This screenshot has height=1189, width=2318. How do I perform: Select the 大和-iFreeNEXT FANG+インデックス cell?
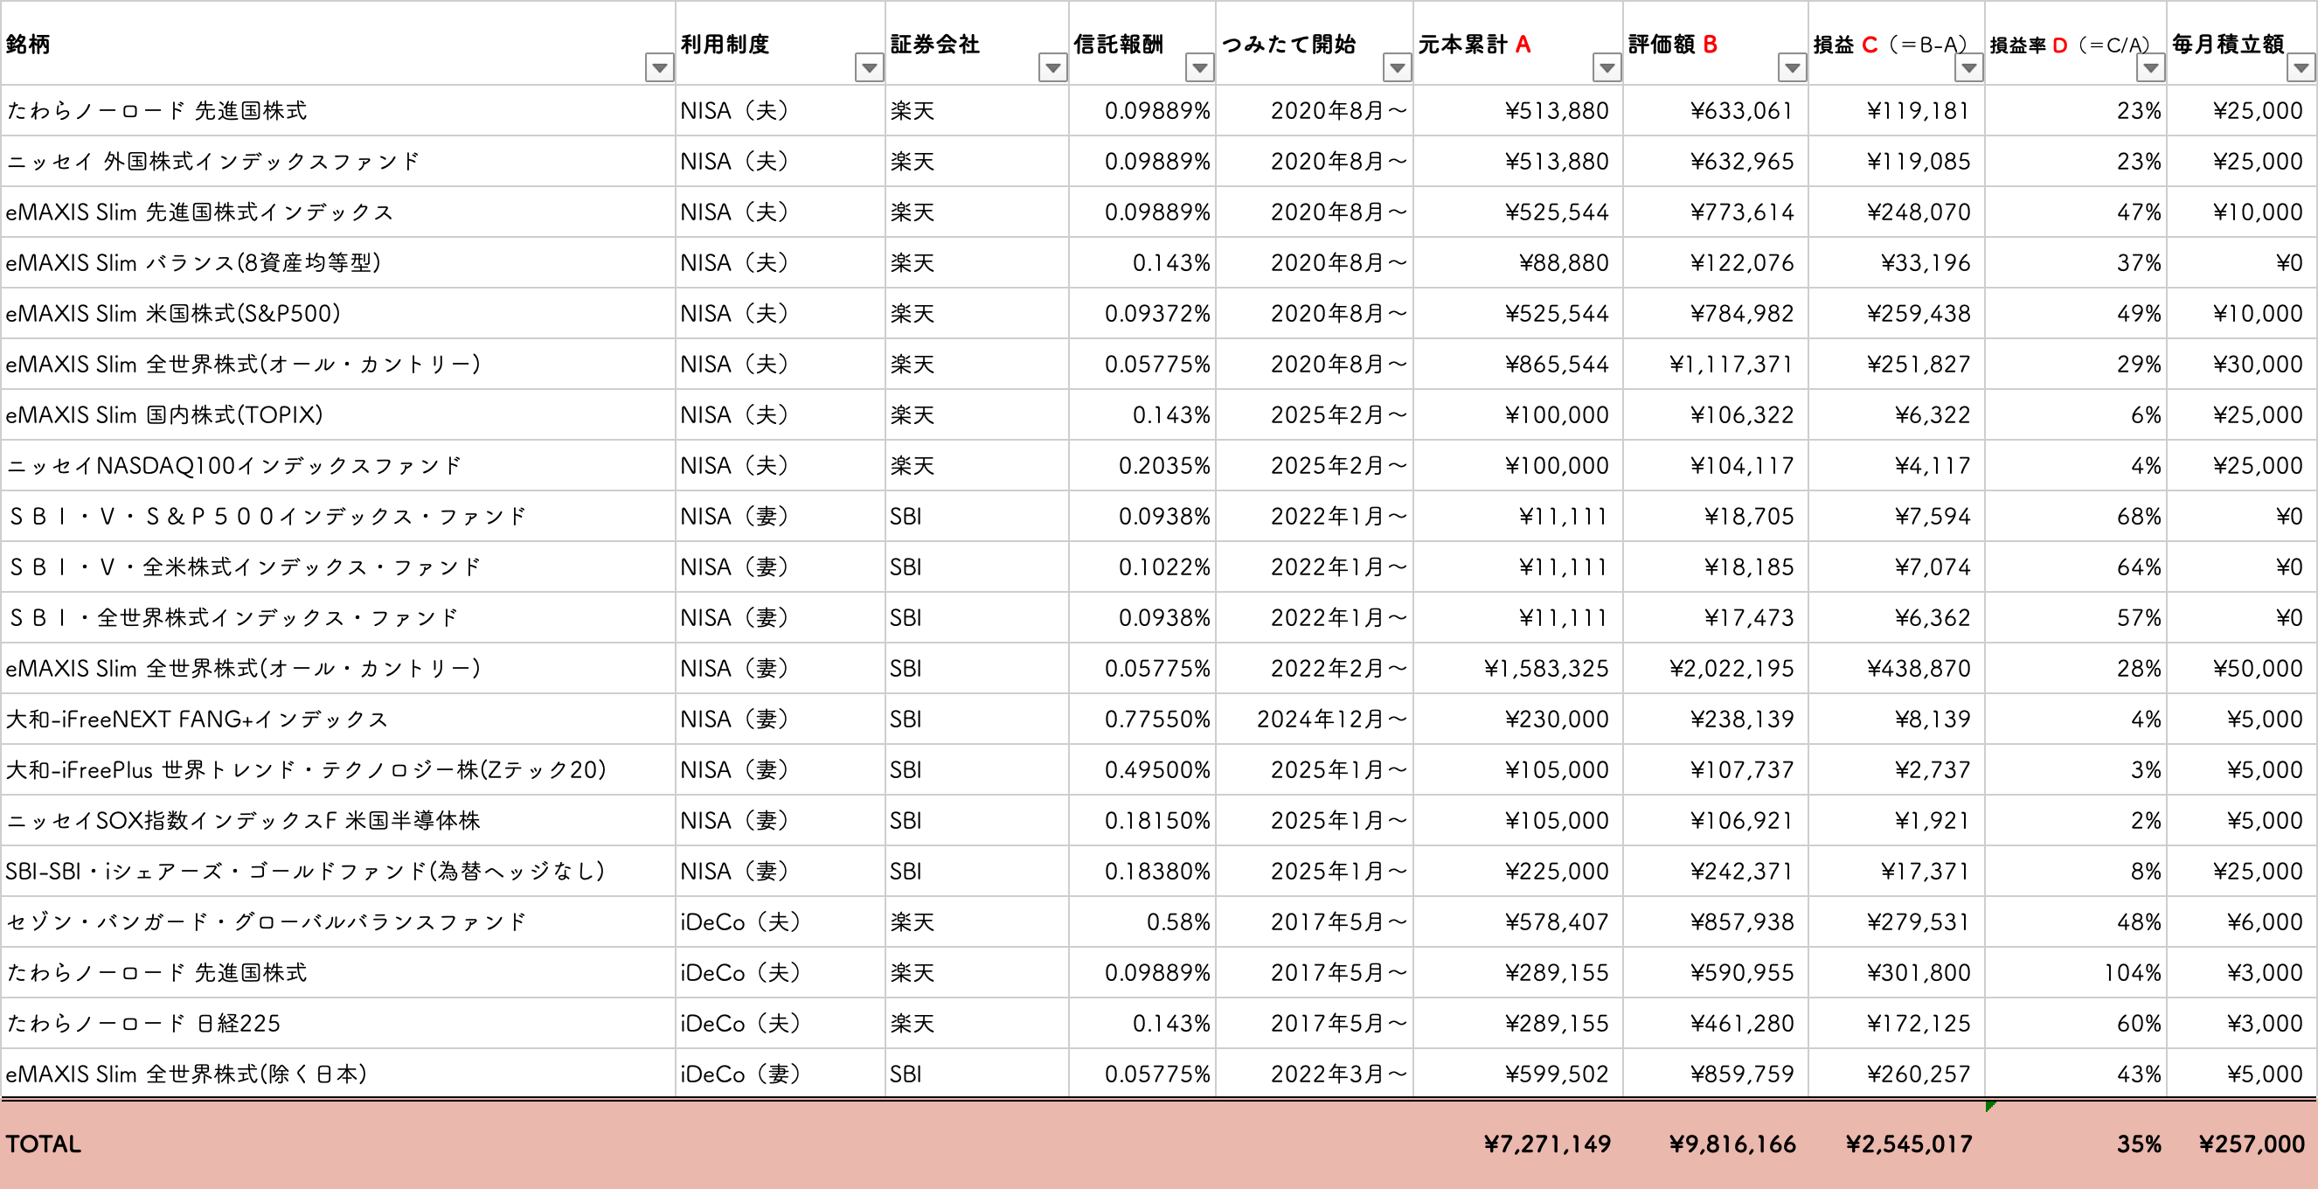pos(337,720)
